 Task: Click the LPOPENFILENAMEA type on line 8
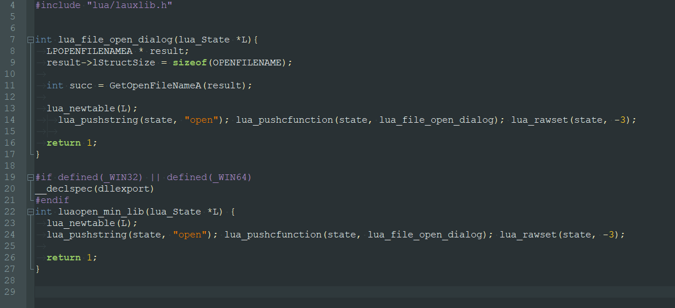[89, 51]
